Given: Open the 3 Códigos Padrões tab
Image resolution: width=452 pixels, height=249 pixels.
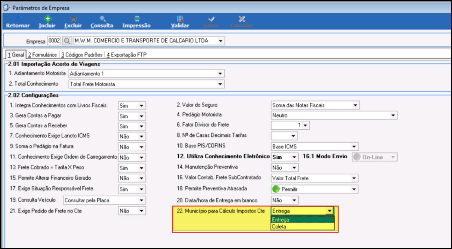Looking at the screenshot, I should click(81, 55).
